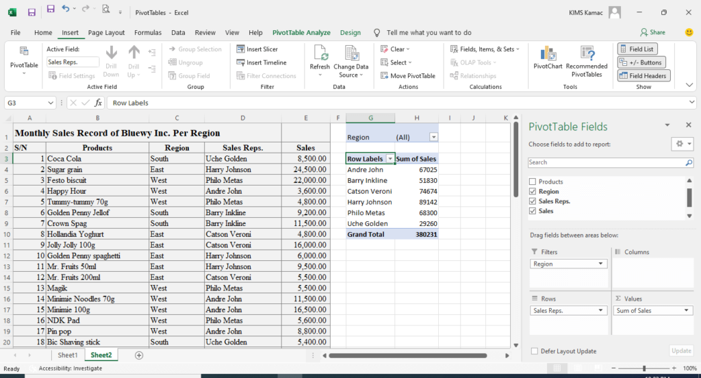Image resolution: width=701 pixels, height=378 pixels.
Task: Click the Refresh data icon
Action: click(320, 53)
